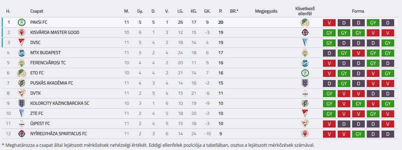Click the Forma column header
Screen dimensions: 402x150
pyautogui.click(x=358, y=11)
